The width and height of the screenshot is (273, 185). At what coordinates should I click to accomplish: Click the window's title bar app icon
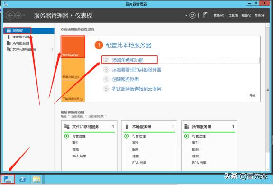6,4
